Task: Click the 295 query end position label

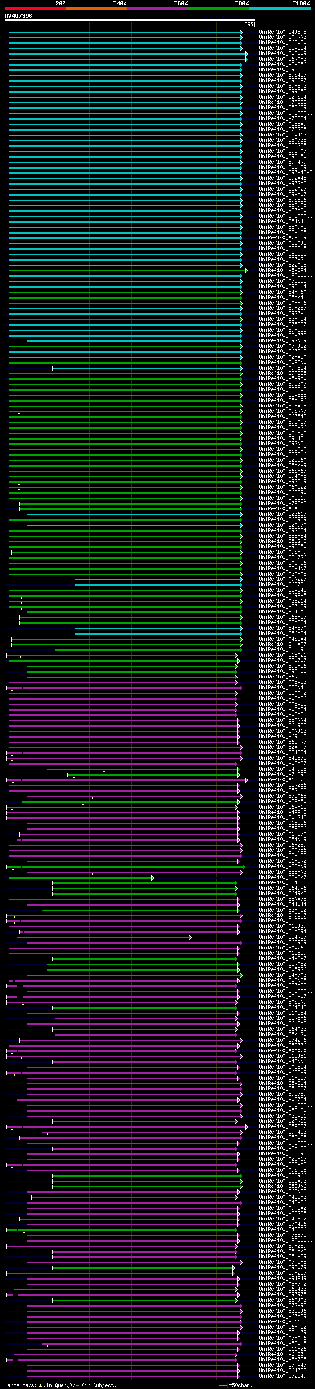Action: pos(249,24)
